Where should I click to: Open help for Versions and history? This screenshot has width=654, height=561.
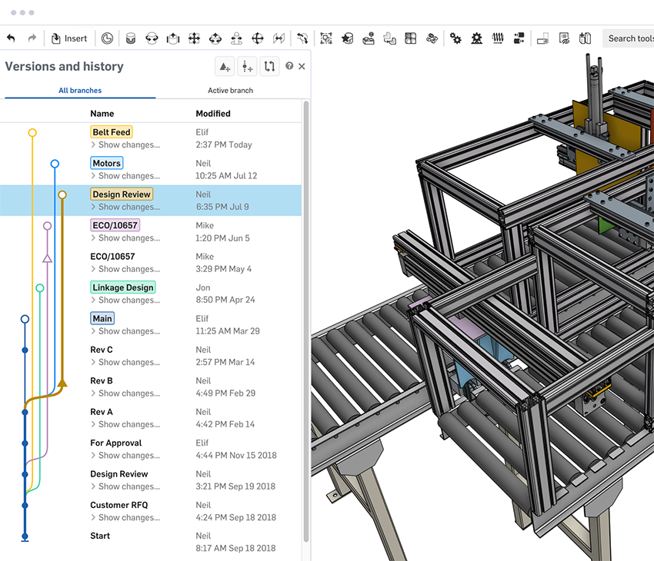pyautogui.click(x=289, y=66)
